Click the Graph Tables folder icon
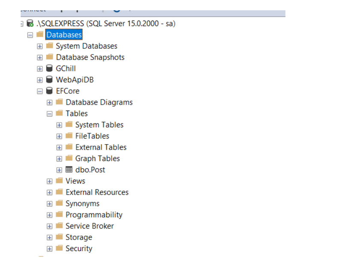This screenshot has height=261, width=337. coord(69,158)
